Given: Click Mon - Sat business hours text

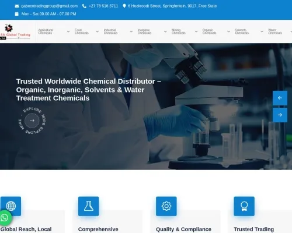Looking at the screenshot, I should point(48,14).
